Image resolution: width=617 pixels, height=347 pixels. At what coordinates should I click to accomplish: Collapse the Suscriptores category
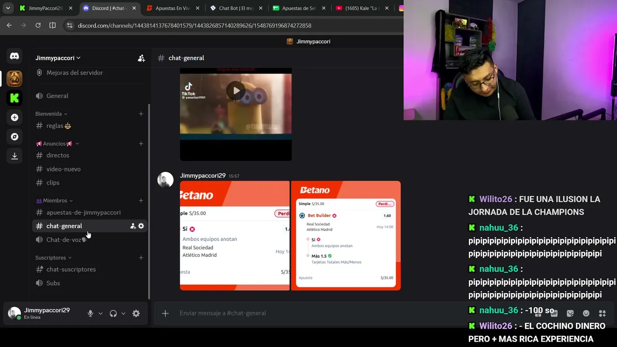click(53, 258)
